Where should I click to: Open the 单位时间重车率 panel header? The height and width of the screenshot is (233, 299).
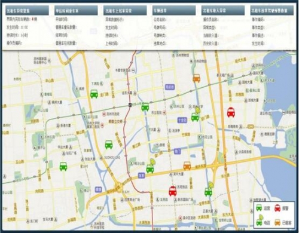[x=76, y=10]
